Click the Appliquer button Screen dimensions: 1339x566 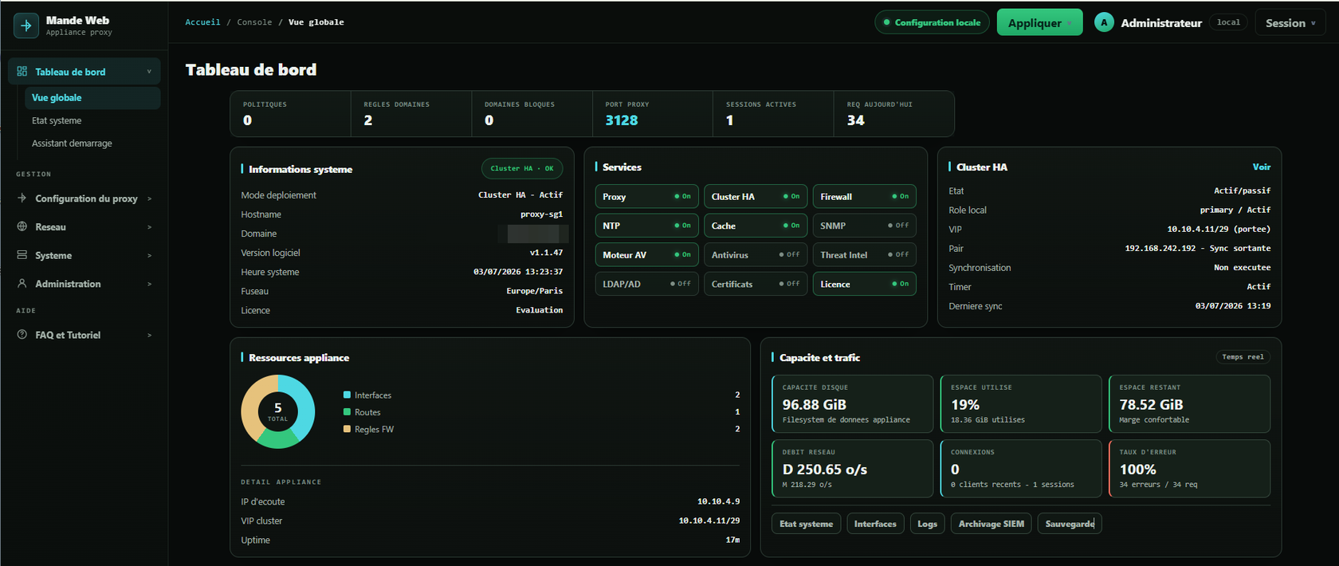1039,22
